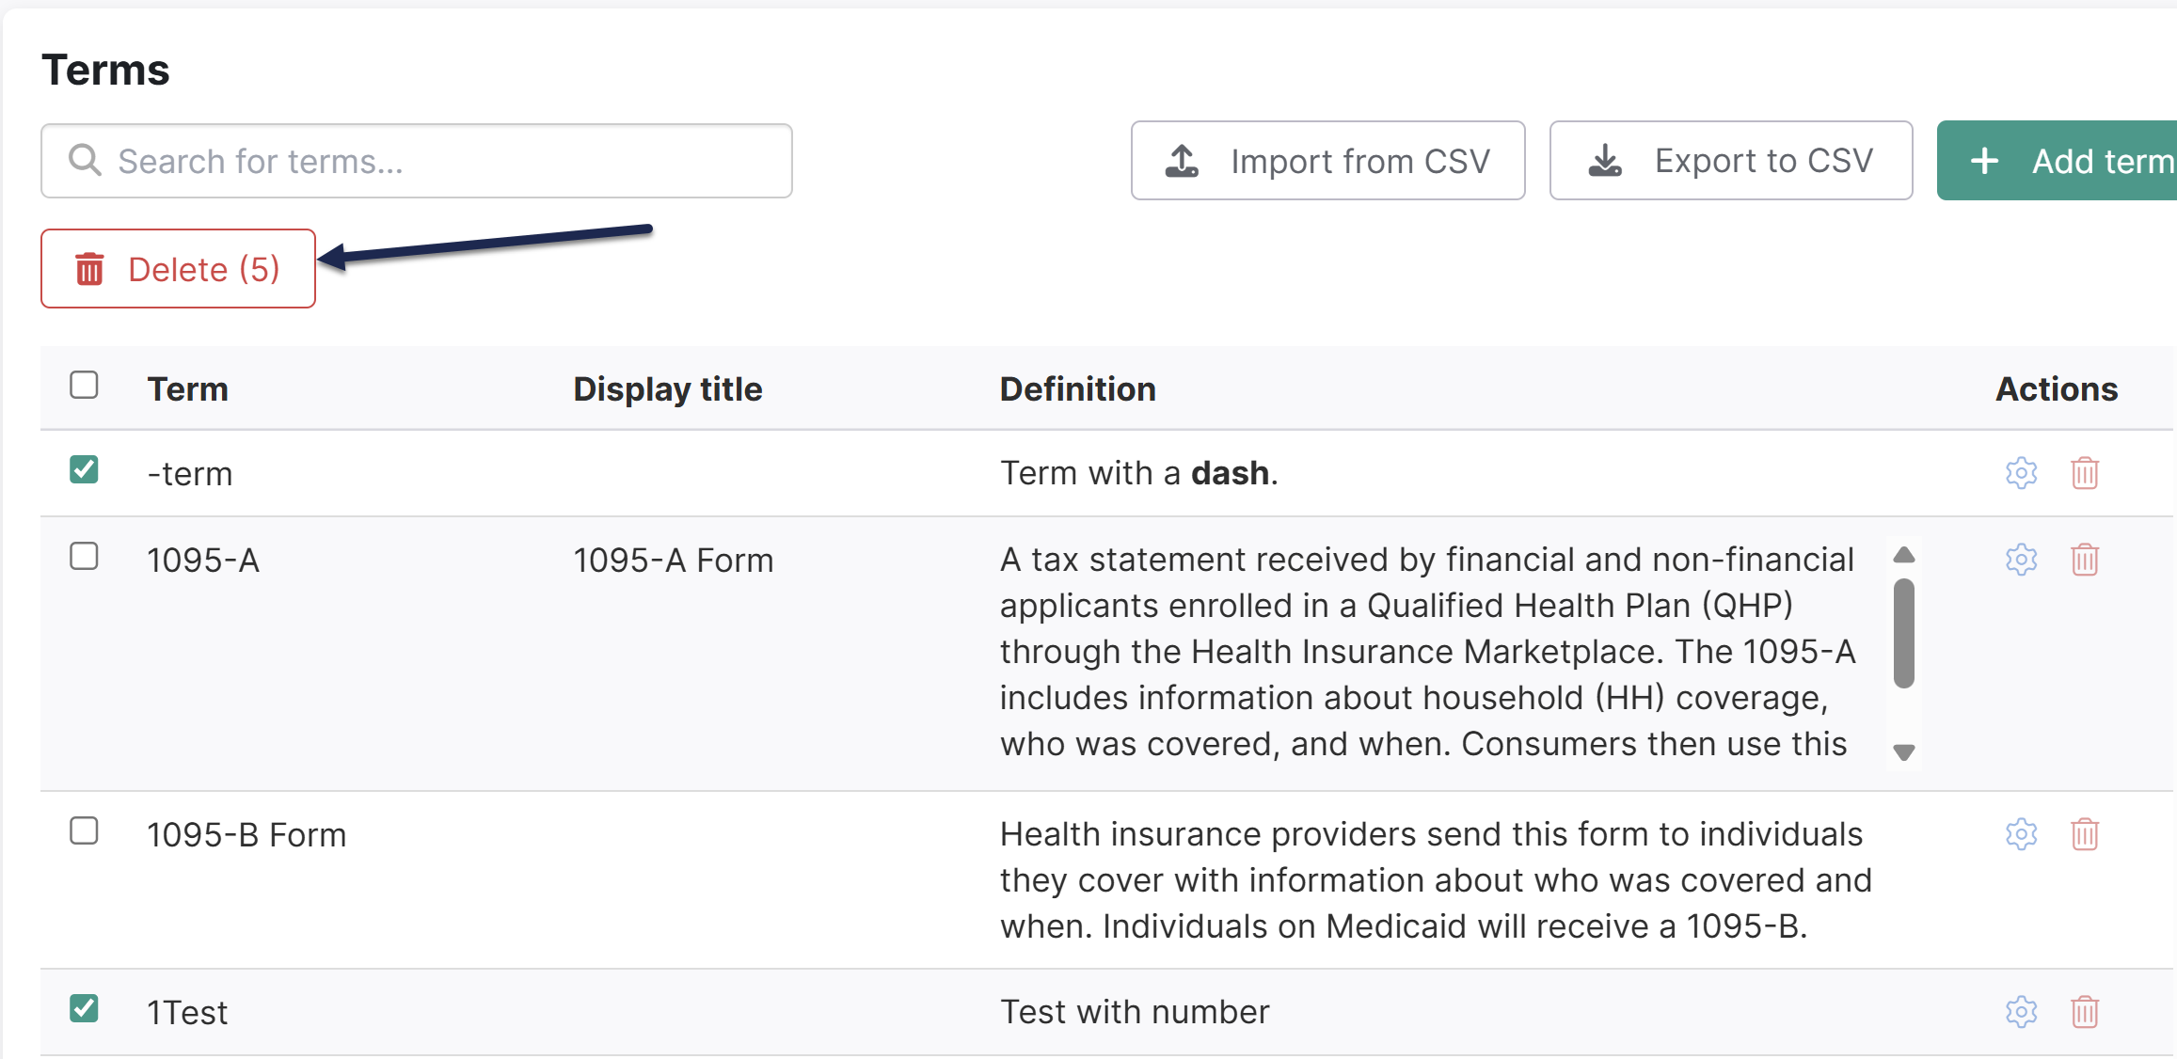
Task: Check the 1095-B Form row checkbox
Action: coord(84,830)
